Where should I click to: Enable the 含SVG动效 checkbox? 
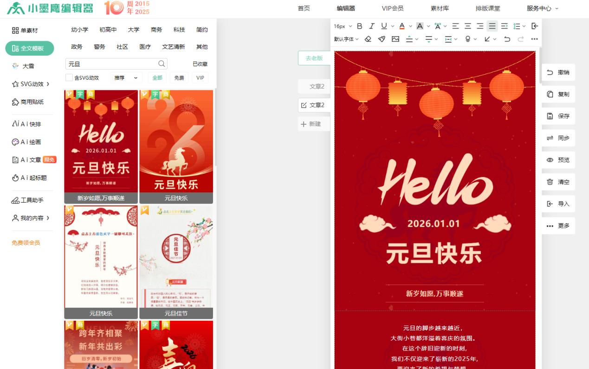point(69,78)
